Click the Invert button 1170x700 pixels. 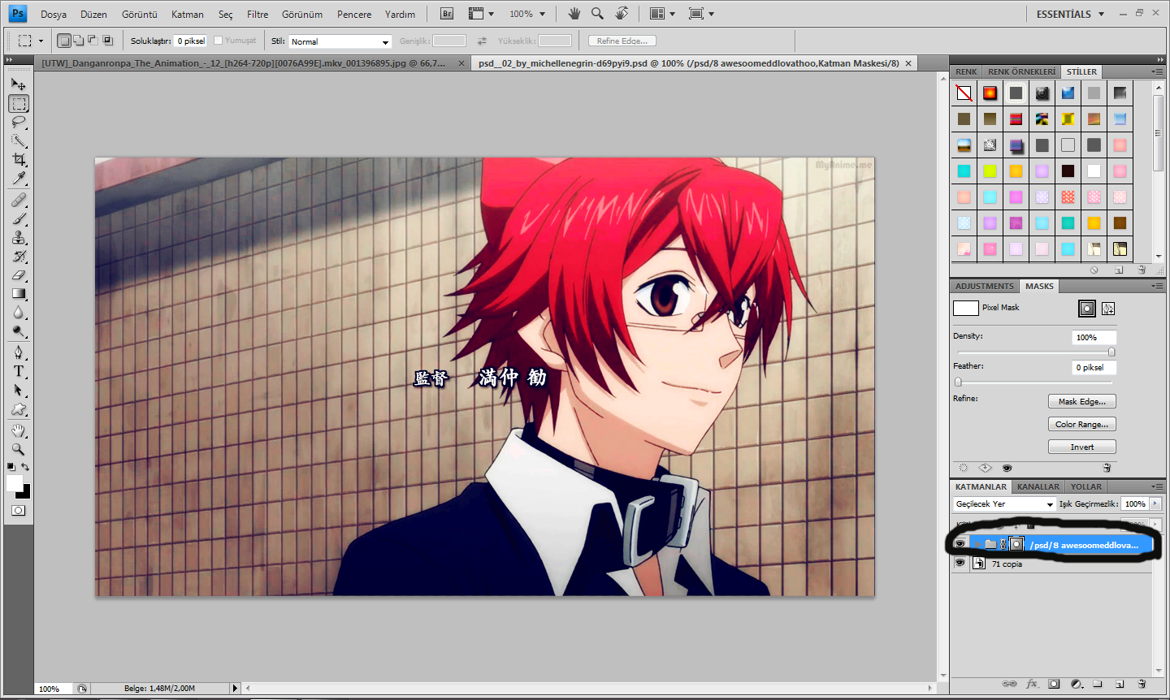[1082, 447]
